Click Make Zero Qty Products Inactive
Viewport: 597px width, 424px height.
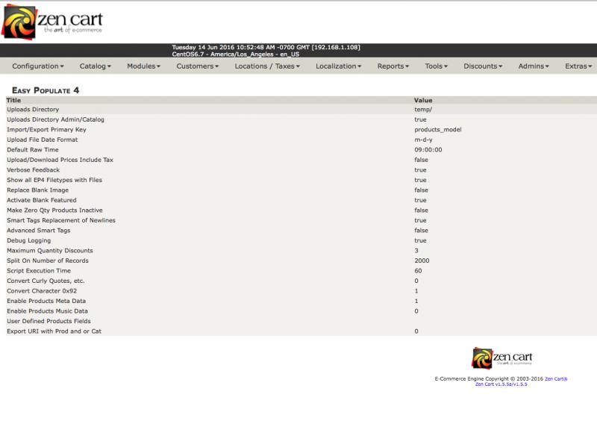301,211
